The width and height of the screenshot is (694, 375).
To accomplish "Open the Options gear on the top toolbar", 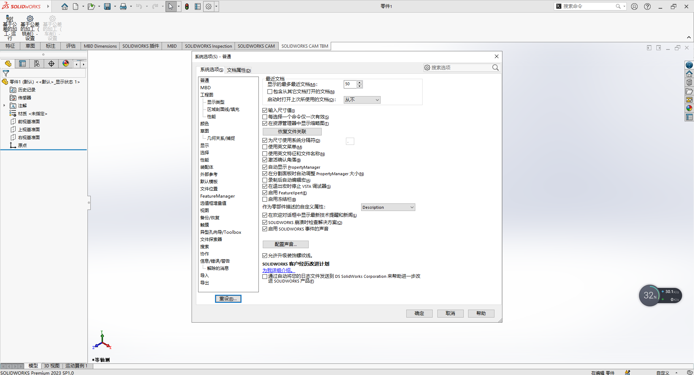I will [x=208, y=6].
